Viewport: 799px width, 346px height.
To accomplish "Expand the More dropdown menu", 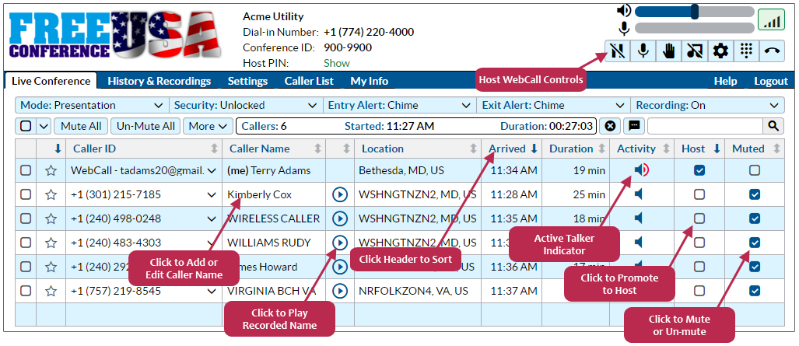I will pyautogui.click(x=208, y=126).
